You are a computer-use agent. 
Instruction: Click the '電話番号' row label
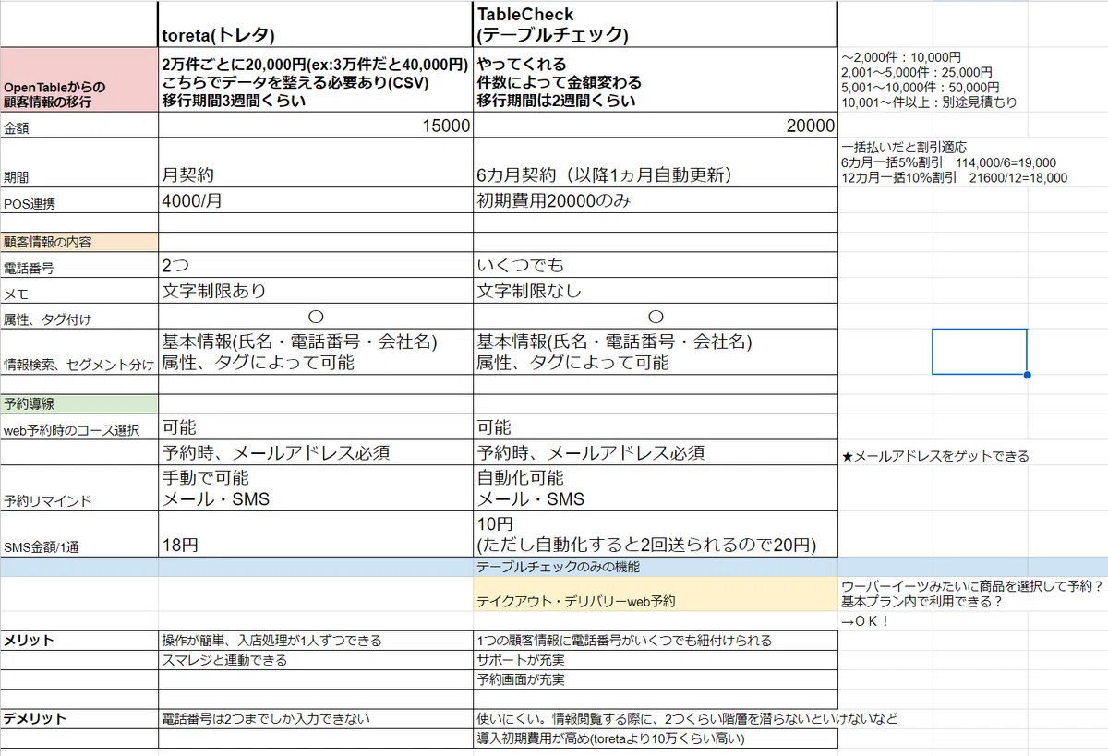pos(79,266)
